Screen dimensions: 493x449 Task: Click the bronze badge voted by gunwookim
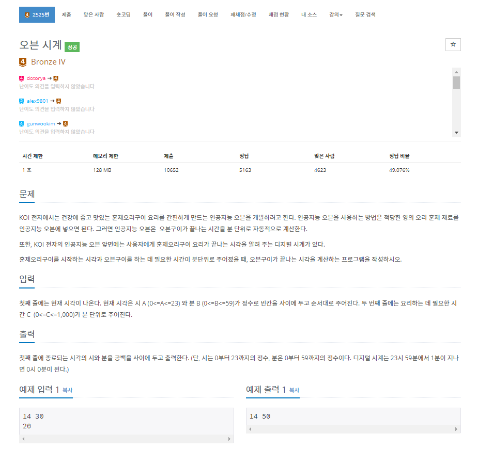(66, 124)
